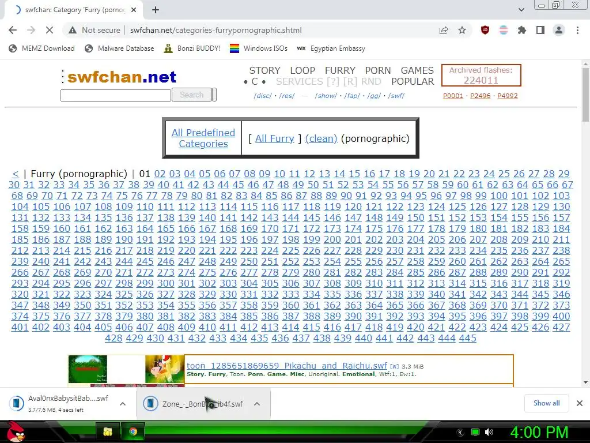590x443 pixels.
Task: Visit the /swf/ board link
Action: point(396,96)
